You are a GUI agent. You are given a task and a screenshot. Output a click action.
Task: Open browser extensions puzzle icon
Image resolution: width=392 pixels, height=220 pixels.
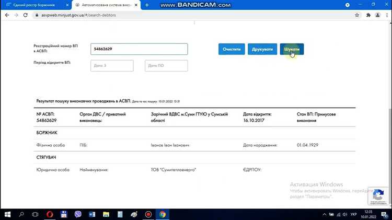(368, 15)
